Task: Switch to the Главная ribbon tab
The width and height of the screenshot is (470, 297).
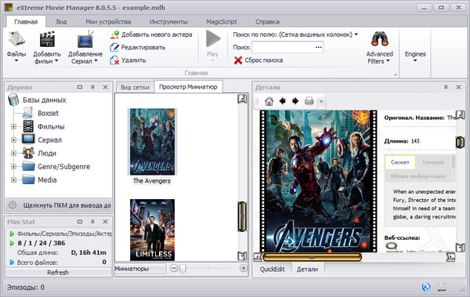Action: point(26,22)
